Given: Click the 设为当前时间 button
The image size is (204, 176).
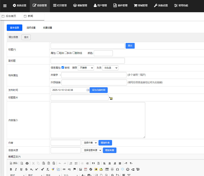Looking at the screenshot, I should tap(98, 90).
